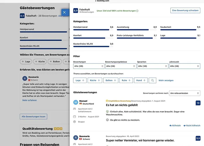Open the Jahreszeit filter dropdown
Image resolution: width=204 pixels, height=146 pixels.
[x=184, y=66]
